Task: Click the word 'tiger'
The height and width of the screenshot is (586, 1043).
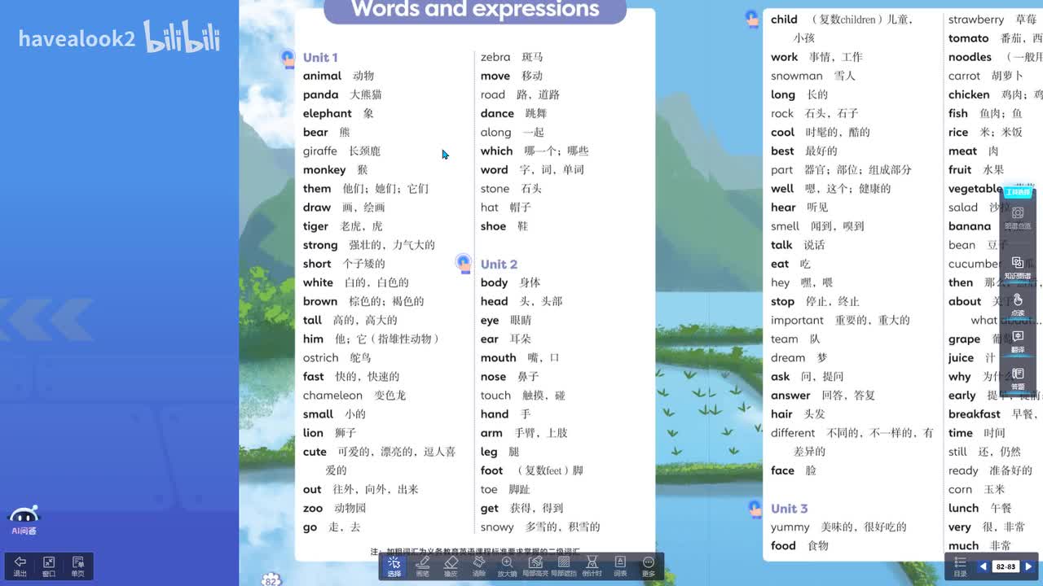Action: pyautogui.click(x=315, y=226)
